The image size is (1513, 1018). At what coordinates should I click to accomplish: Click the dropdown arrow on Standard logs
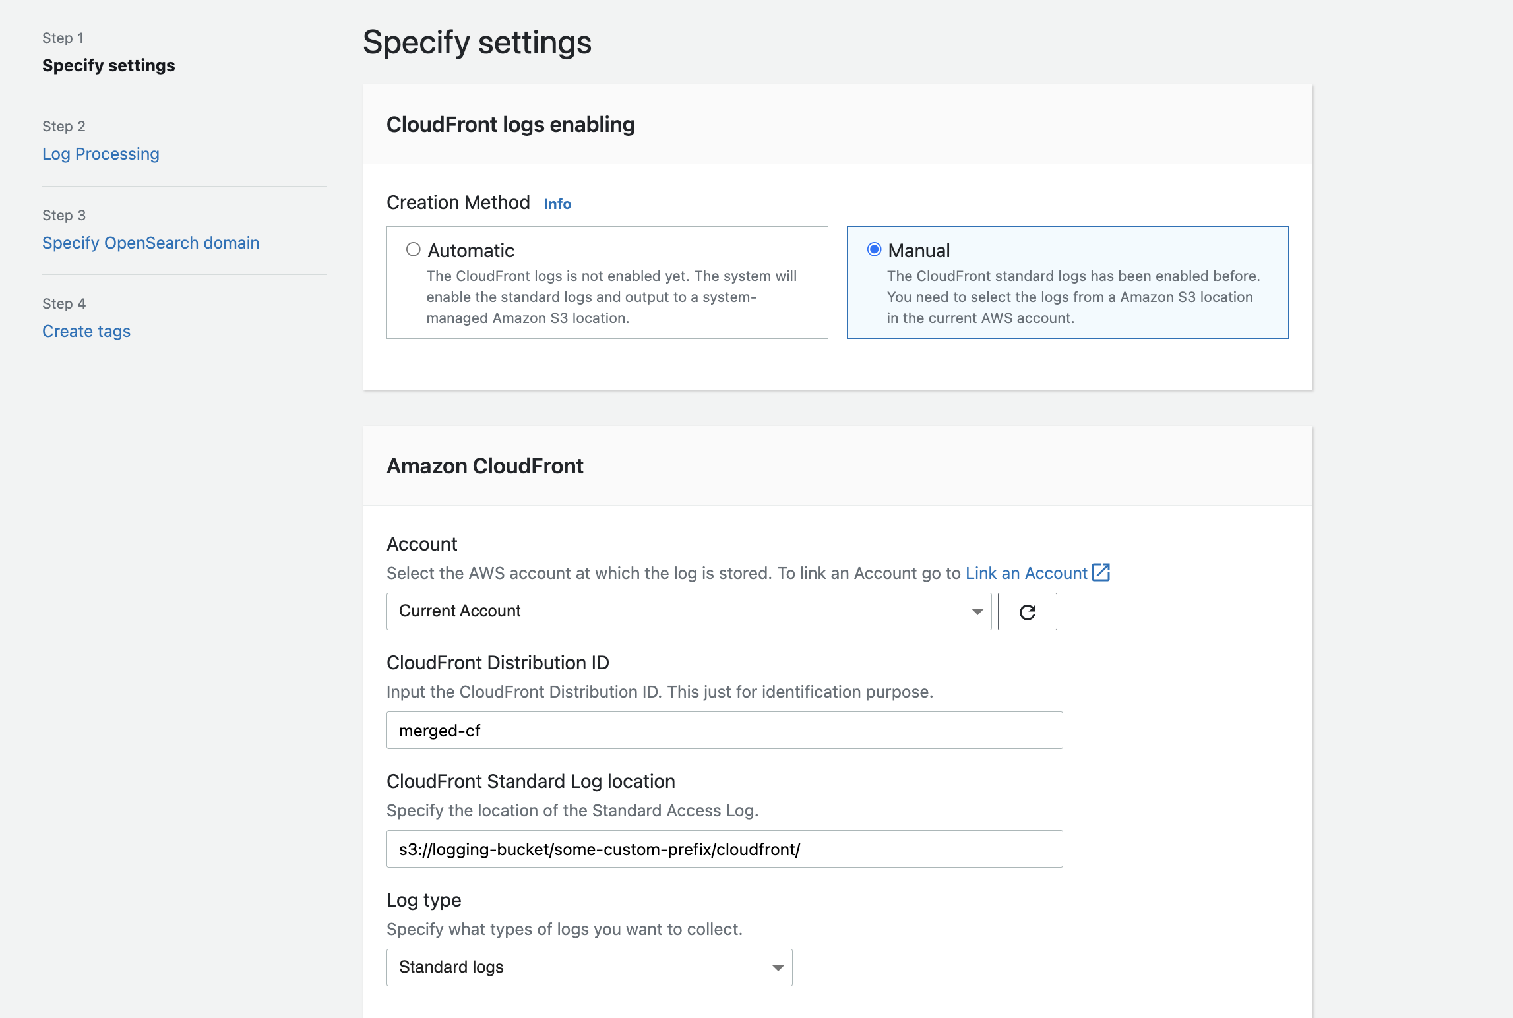777,967
